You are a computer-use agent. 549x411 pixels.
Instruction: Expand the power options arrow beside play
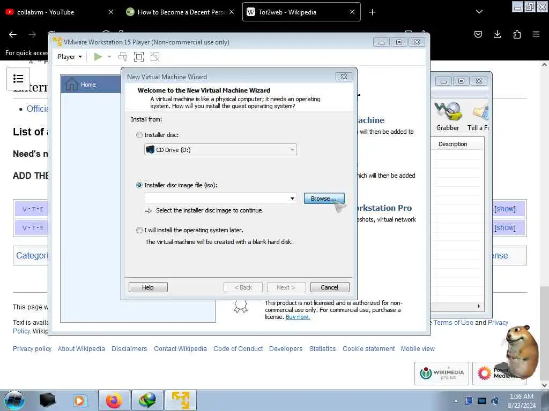coord(109,57)
